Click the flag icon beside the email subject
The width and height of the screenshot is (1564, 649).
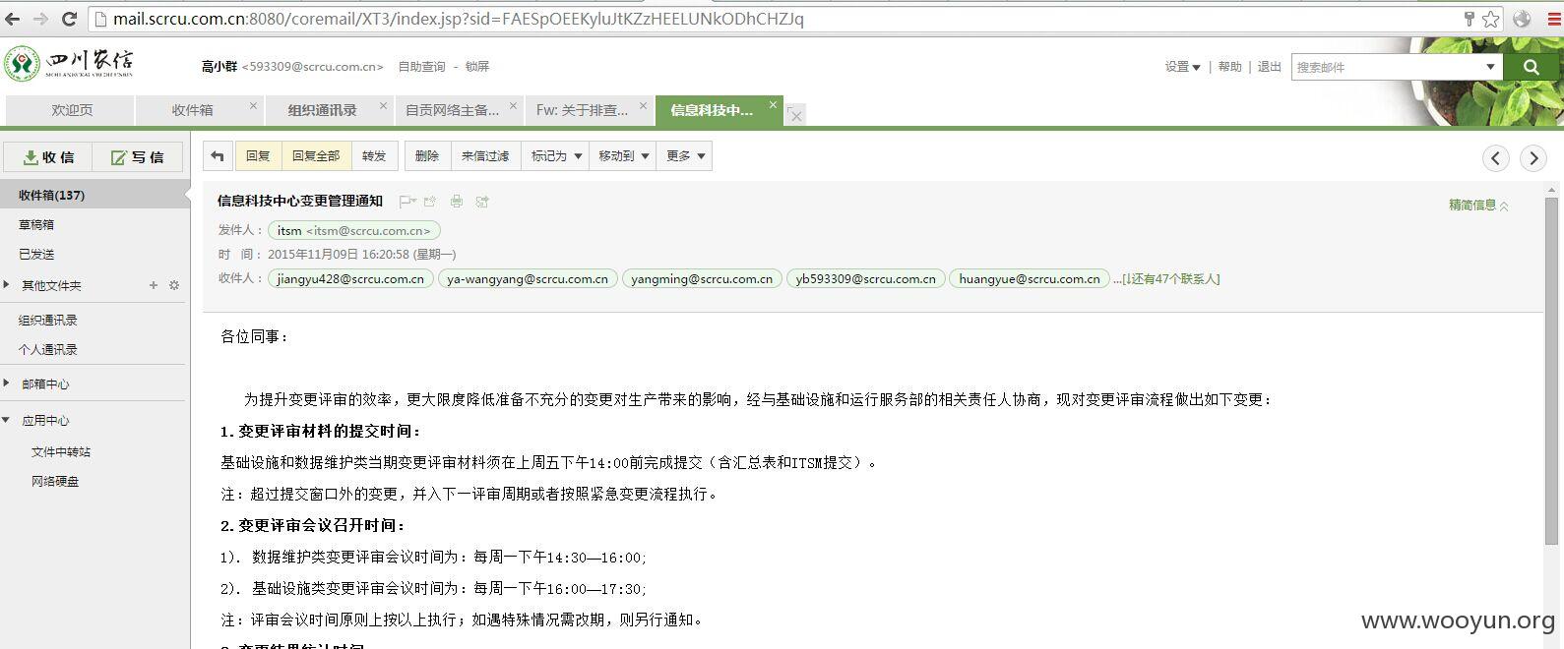point(407,202)
